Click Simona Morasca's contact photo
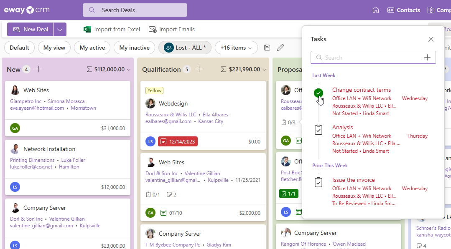Image resolution: width=451 pixels, height=249 pixels. [15, 90]
